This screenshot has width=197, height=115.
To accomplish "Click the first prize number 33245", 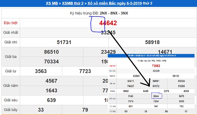I will pyautogui.click(x=108, y=33).
